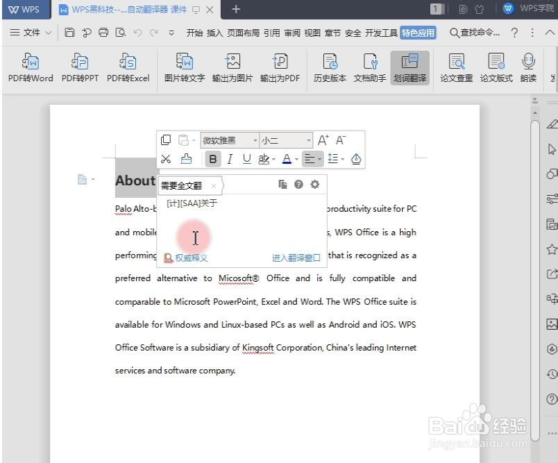Open the 文档助手 document assistant
The height and width of the screenshot is (463, 558).
[370, 68]
